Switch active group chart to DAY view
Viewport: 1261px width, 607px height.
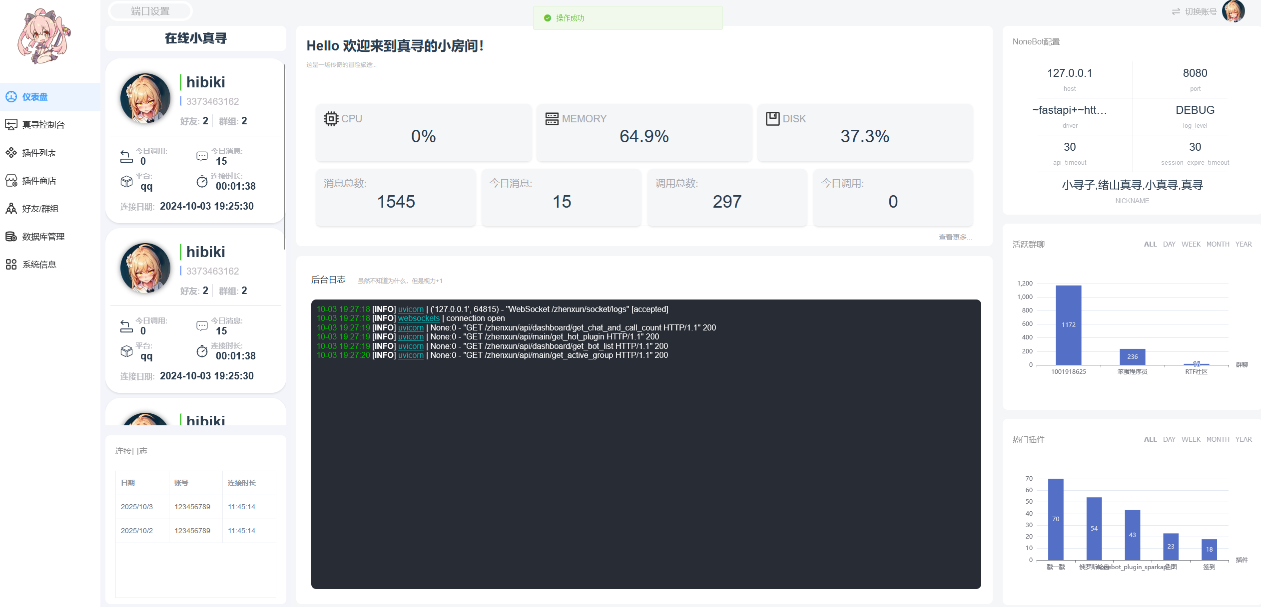[x=1169, y=244]
